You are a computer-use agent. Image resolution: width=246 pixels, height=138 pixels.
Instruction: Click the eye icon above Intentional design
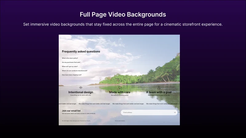pos(81,88)
